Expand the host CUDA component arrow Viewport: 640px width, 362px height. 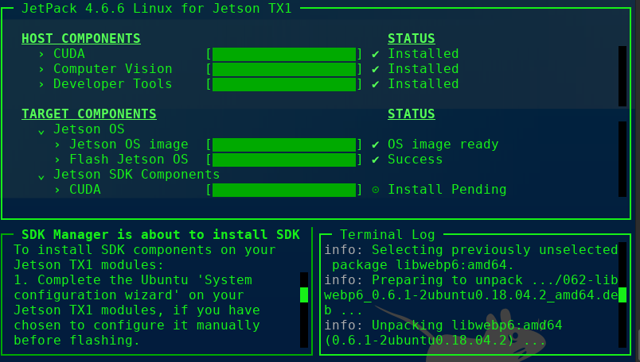click(41, 54)
